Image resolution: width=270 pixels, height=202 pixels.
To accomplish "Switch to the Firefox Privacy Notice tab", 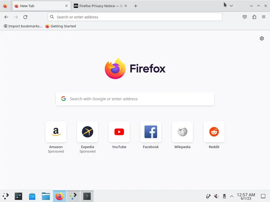I will [101, 6].
